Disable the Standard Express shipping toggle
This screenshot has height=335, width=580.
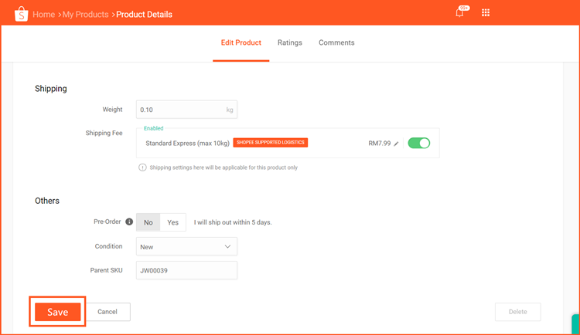point(418,143)
